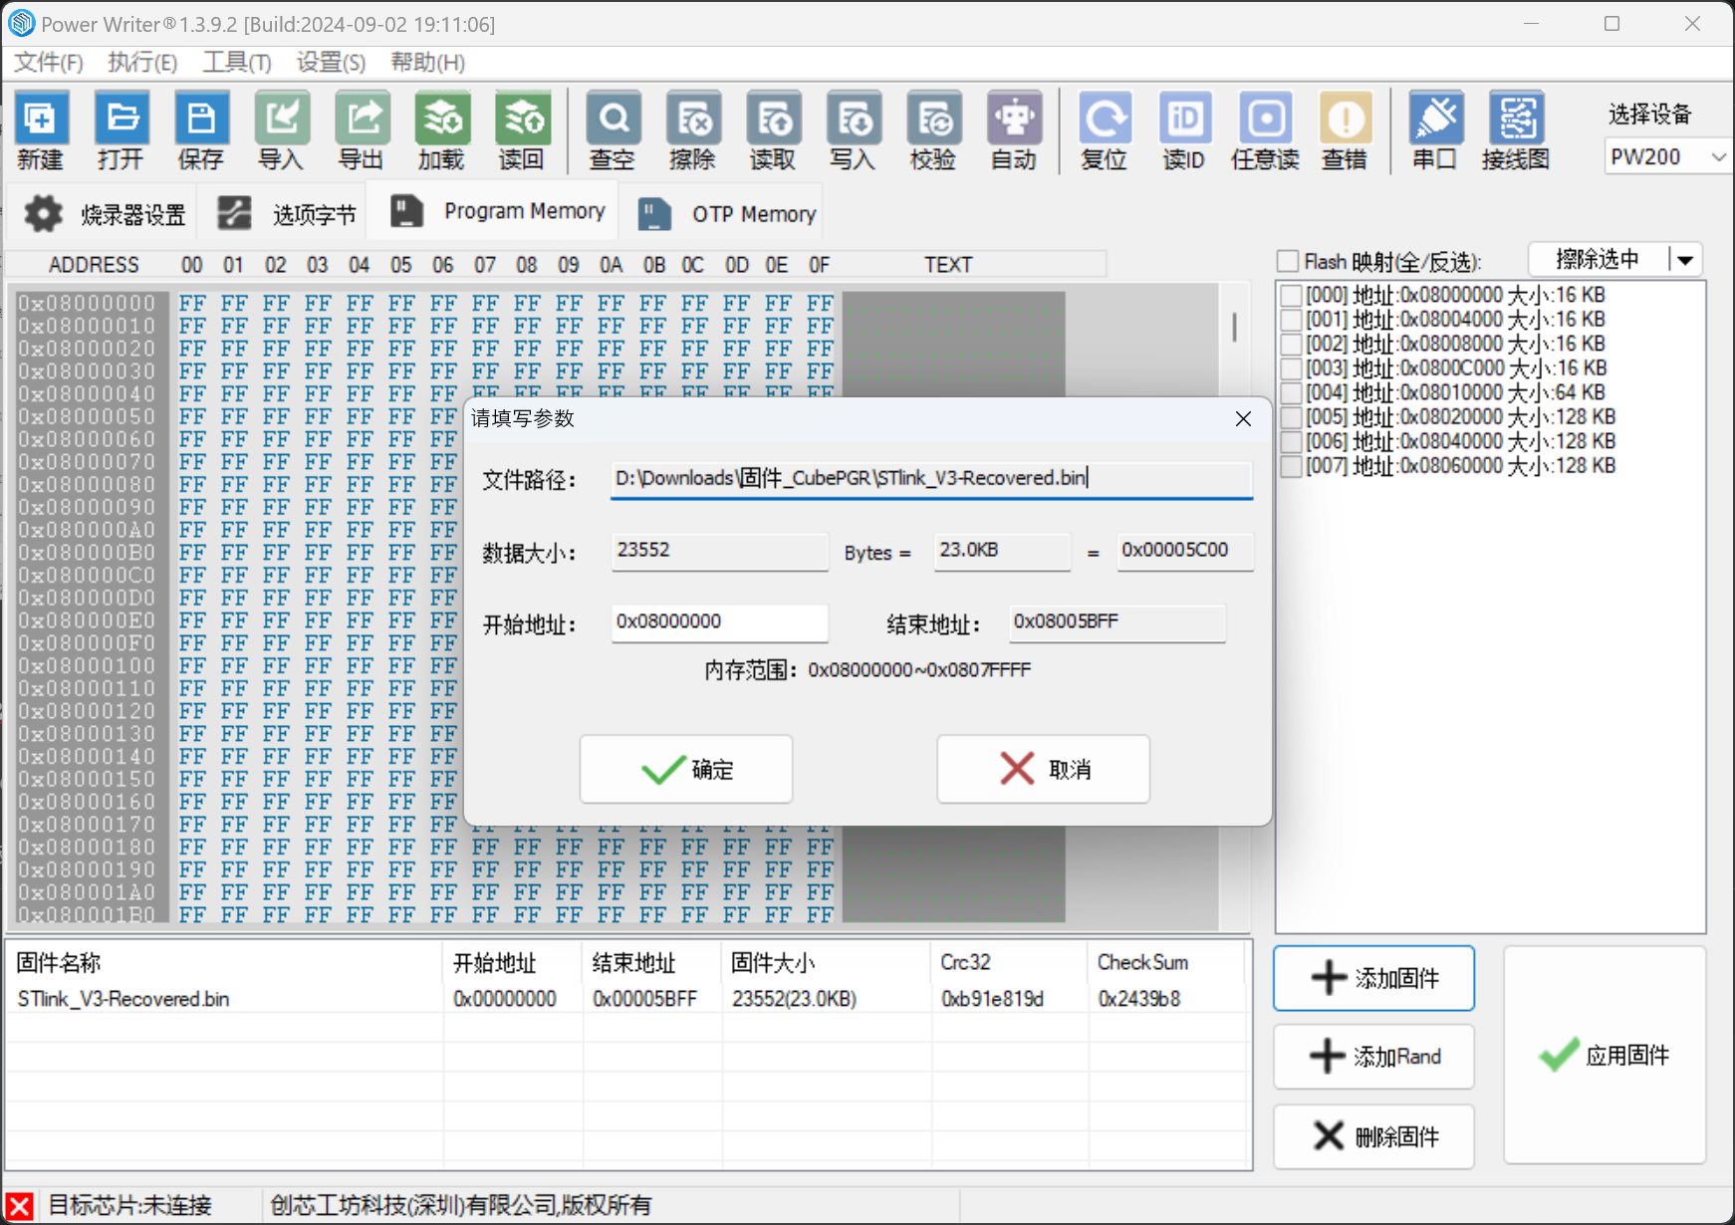Screen dimensions: 1735x1225
Task: Click the hex view vertical scrollbar thumb
Action: [x=1234, y=327]
